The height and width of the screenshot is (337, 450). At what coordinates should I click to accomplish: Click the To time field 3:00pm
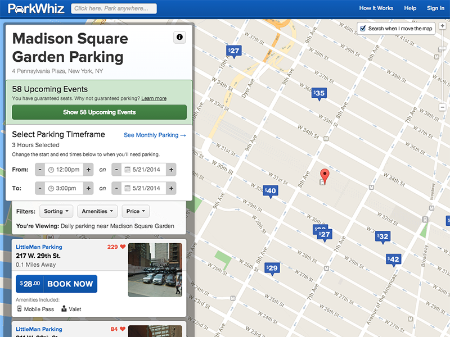(x=64, y=188)
